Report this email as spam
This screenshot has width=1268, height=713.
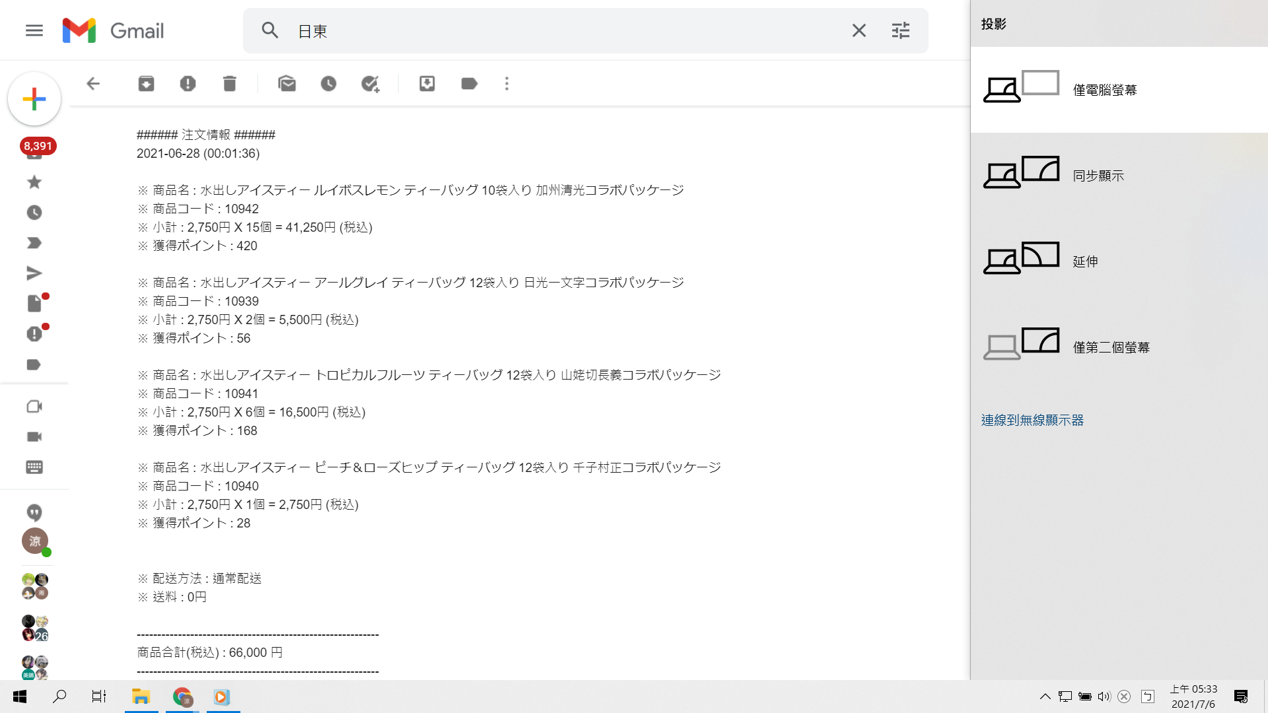[188, 84]
